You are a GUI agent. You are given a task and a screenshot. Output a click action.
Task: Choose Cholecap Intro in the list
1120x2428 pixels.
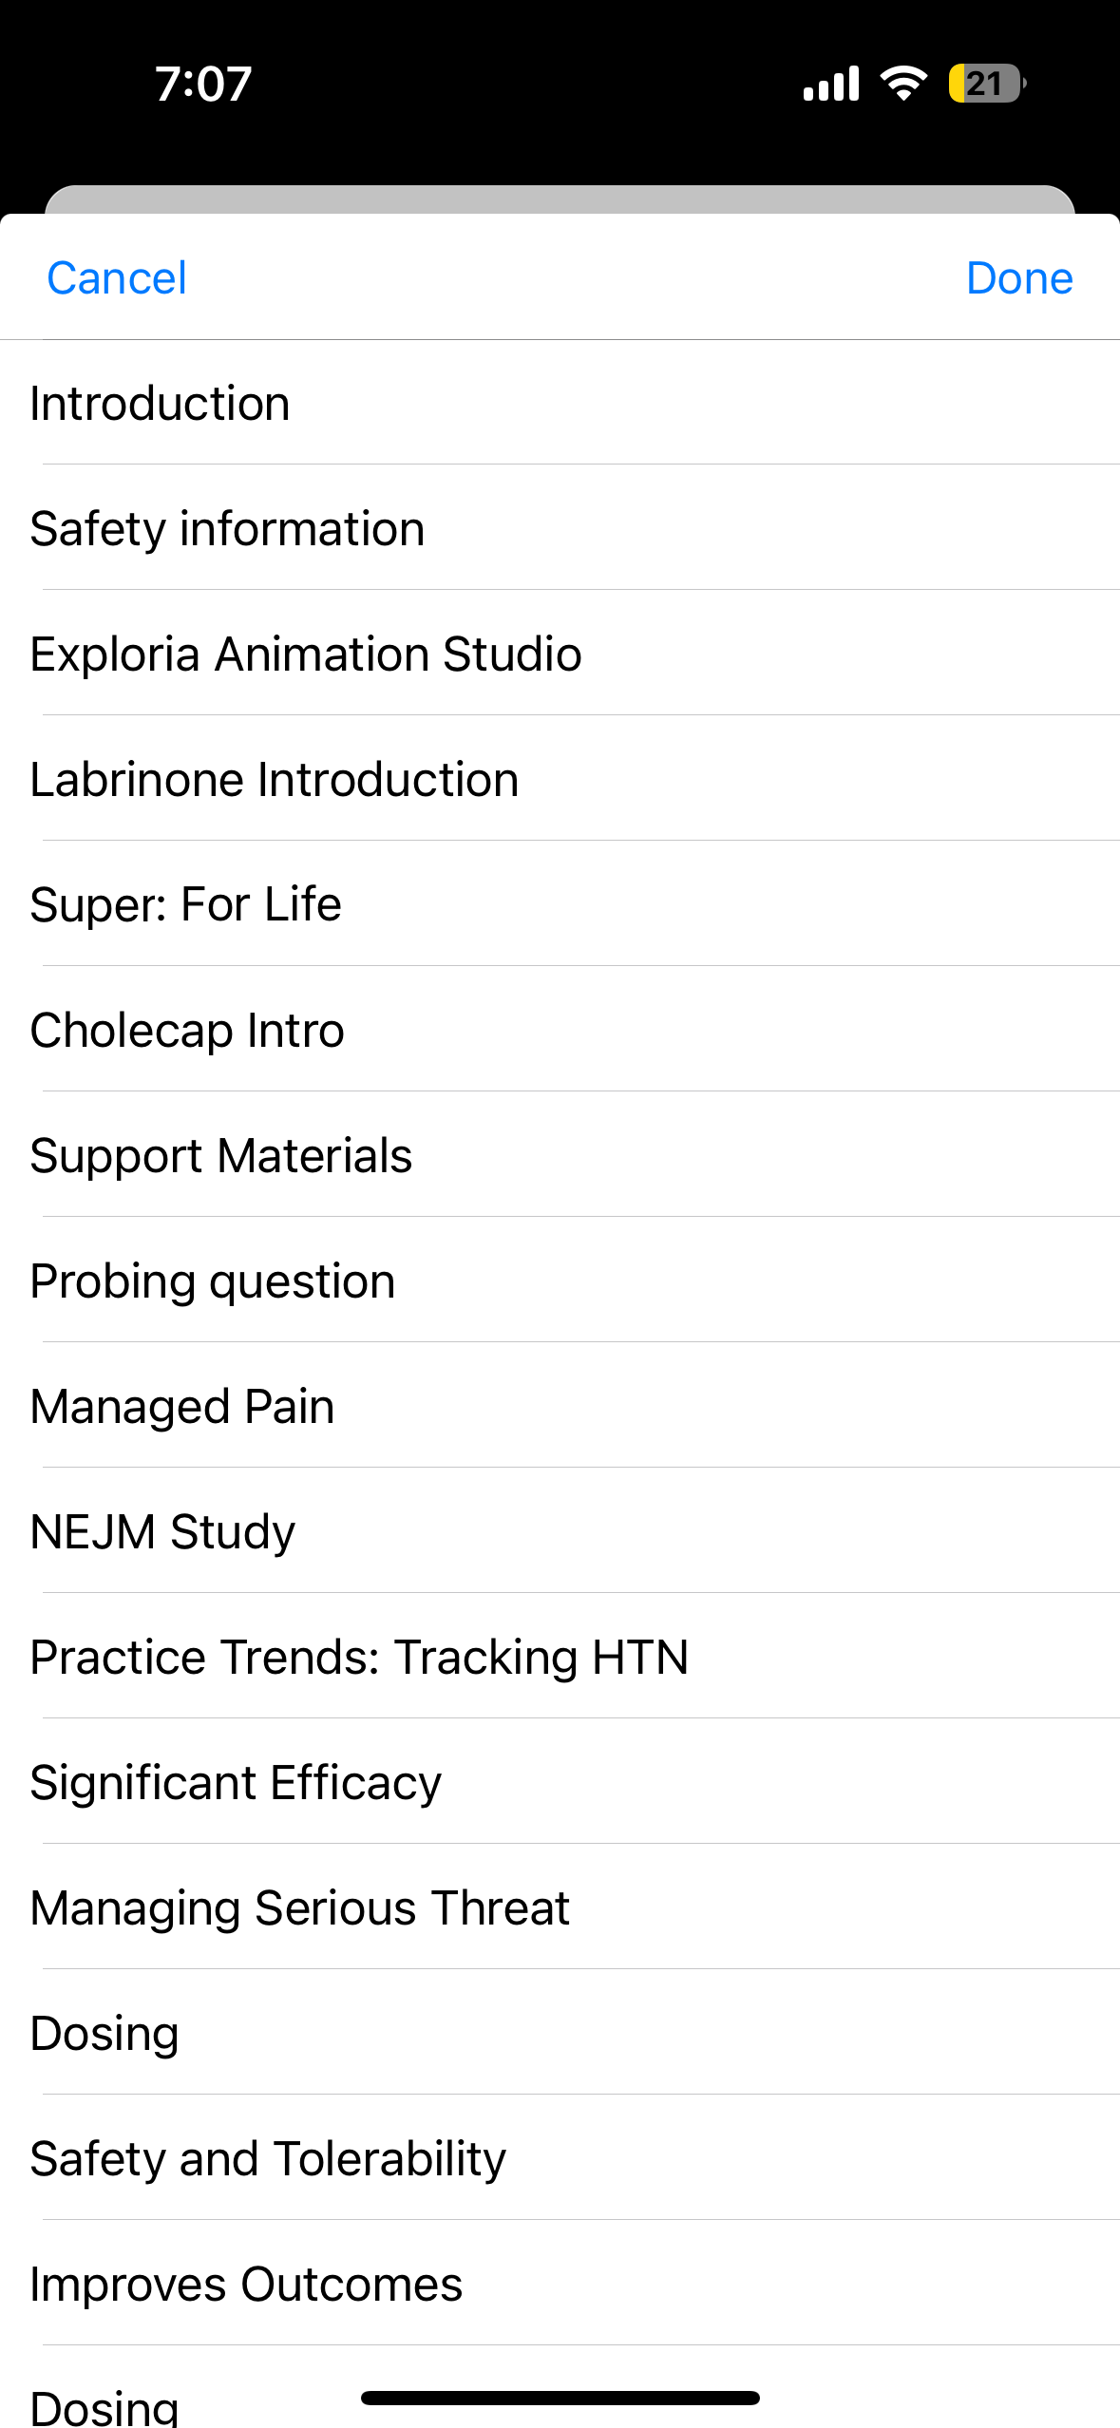187,1031
